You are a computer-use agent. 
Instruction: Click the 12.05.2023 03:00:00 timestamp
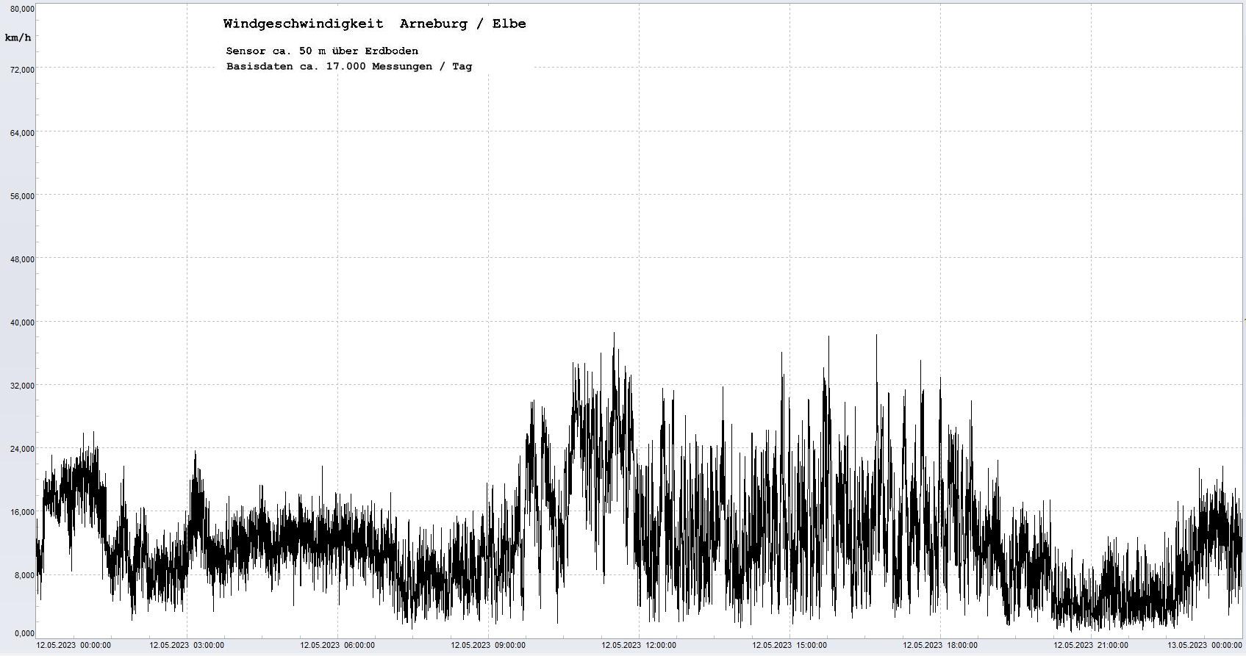(187, 646)
